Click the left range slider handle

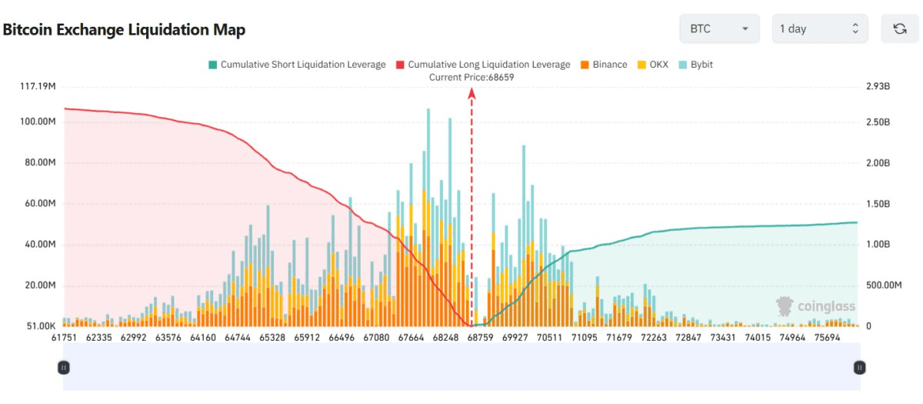click(x=64, y=368)
